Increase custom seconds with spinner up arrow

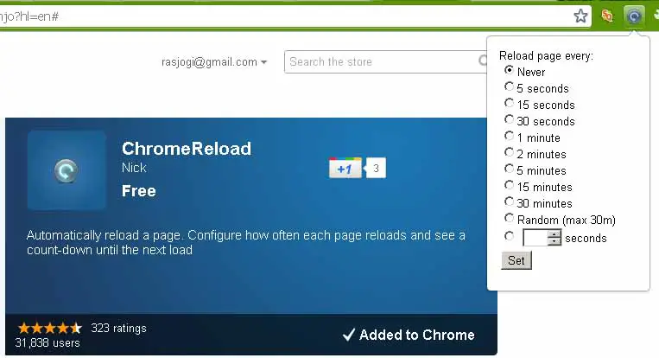pyautogui.click(x=554, y=233)
